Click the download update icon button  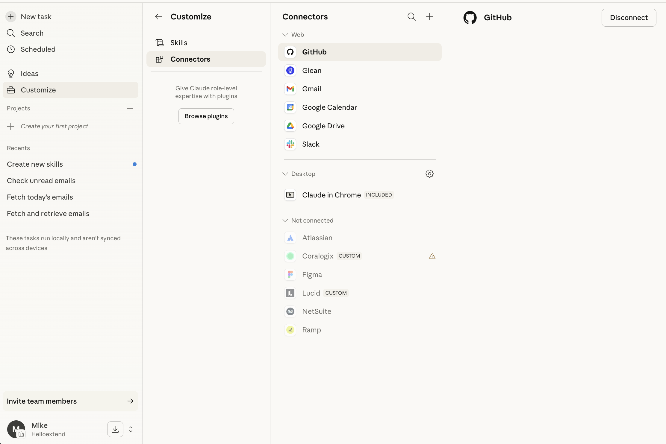tap(115, 429)
